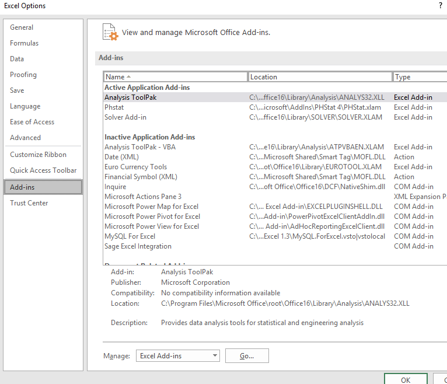Click the Location column header
The image size is (447, 384).
pos(320,77)
